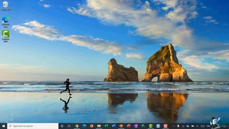The width and height of the screenshot is (229, 129).
Task: Open Cortana from the taskbar
Action: click(62, 126)
